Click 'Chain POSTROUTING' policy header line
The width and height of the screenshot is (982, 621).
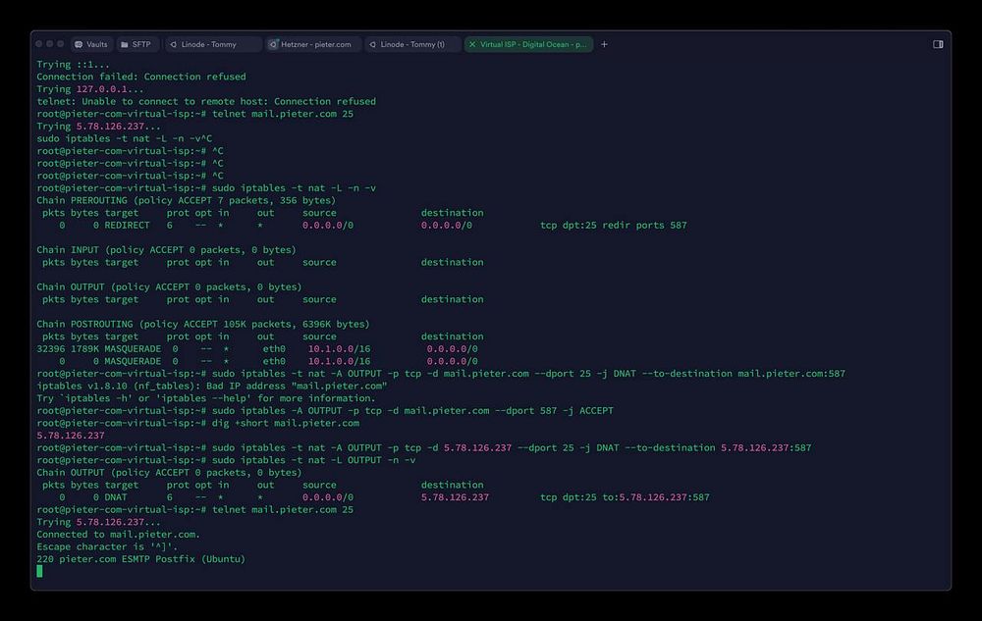pos(203,324)
